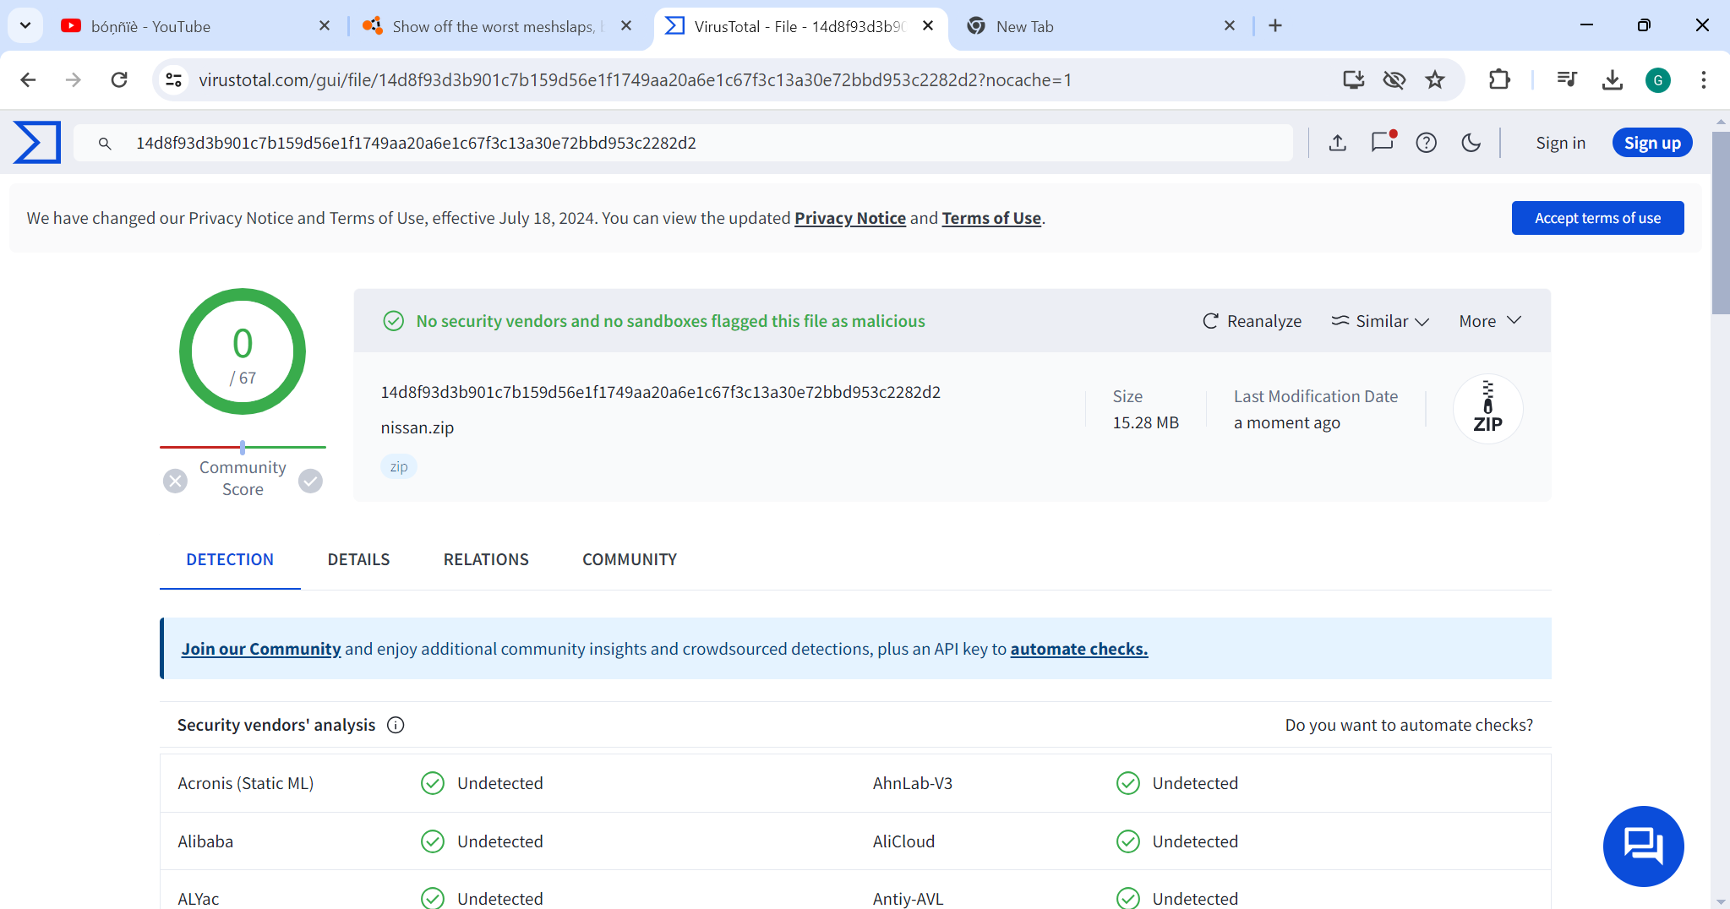Open the Privacy Notice link

tap(850, 218)
